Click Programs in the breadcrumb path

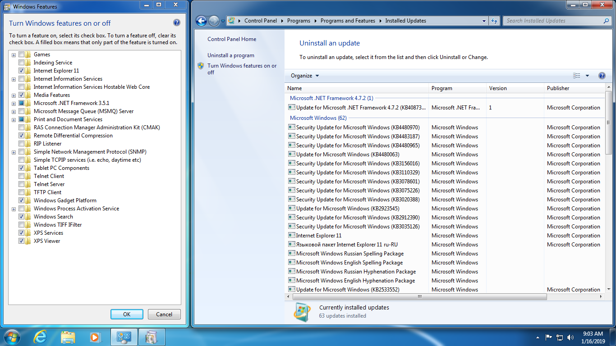[299, 21]
